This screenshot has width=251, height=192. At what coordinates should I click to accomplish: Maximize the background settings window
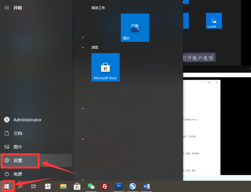point(210,82)
